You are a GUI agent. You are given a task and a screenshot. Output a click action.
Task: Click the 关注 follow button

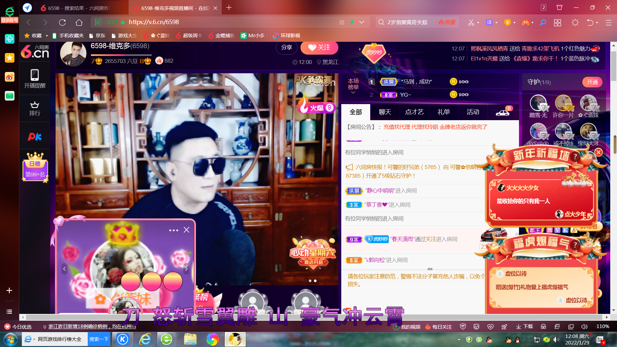click(x=319, y=48)
